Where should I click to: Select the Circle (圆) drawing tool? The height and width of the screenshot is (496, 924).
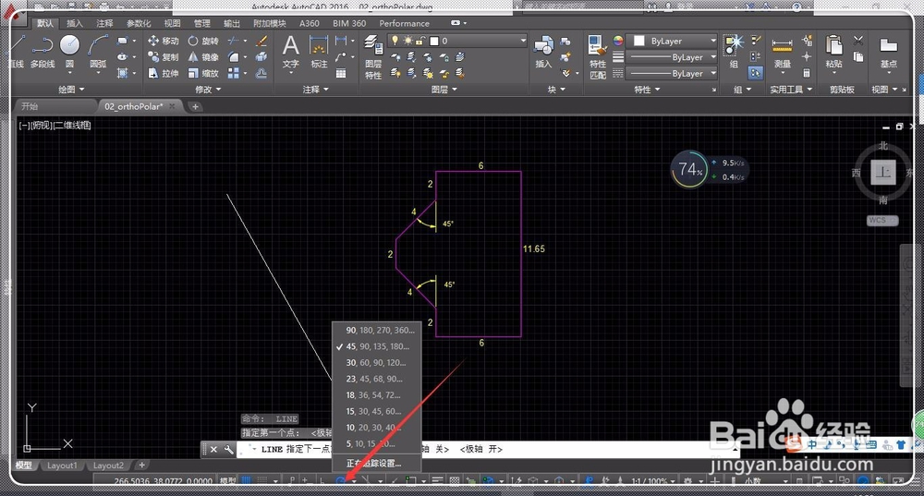69,51
